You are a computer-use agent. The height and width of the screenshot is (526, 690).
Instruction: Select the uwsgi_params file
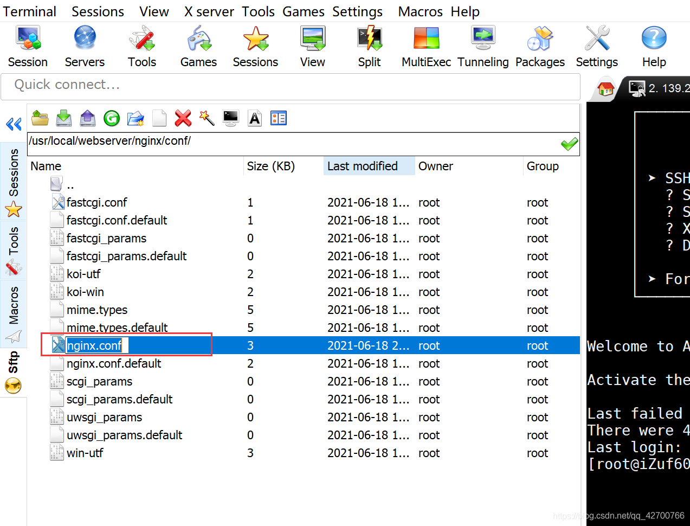pos(304,417)
